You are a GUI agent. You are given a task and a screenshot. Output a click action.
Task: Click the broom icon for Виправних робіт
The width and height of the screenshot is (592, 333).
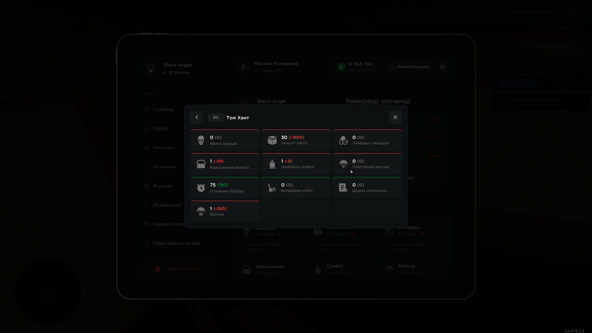point(272,188)
